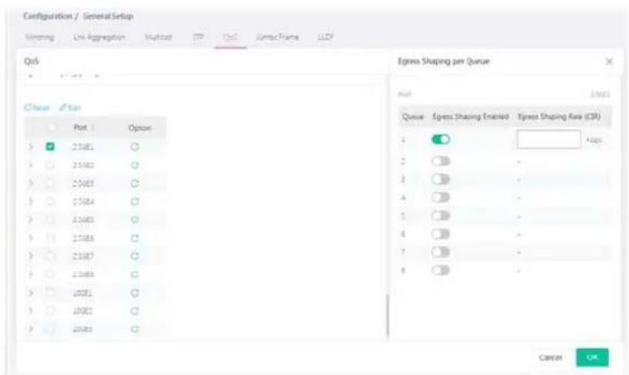Close the Egress Shaping per Queue panel
The image size is (629, 375).
pyautogui.click(x=609, y=62)
